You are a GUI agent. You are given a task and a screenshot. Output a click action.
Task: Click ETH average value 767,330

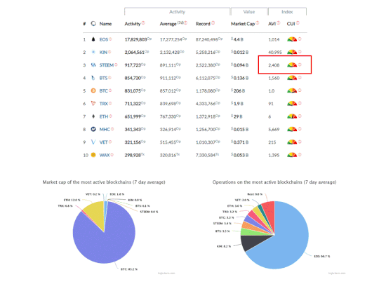pyautogui.click(x=168, y=116)
